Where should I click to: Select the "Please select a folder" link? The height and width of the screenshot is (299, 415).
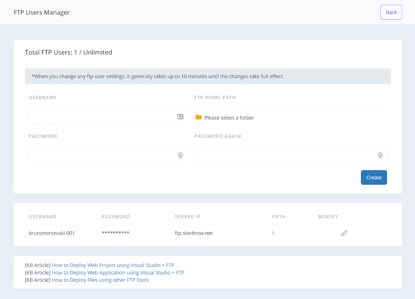pos(229,118)
